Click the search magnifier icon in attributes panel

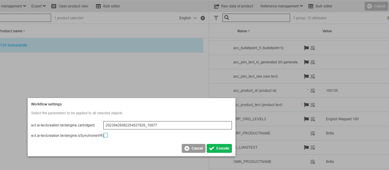coord(227,18)
